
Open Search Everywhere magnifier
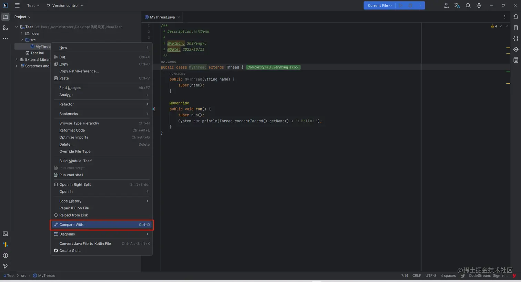pyautogui.click(x=468, y=6)
